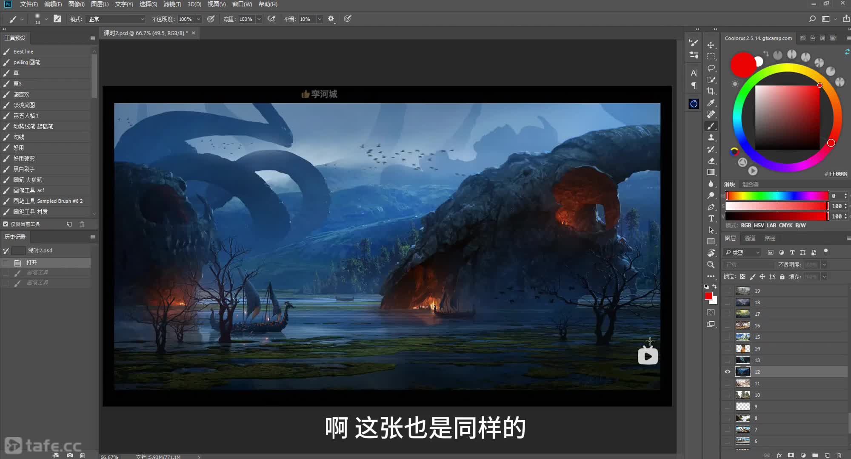Open 滤镜(T) menu

pos(172,4)
